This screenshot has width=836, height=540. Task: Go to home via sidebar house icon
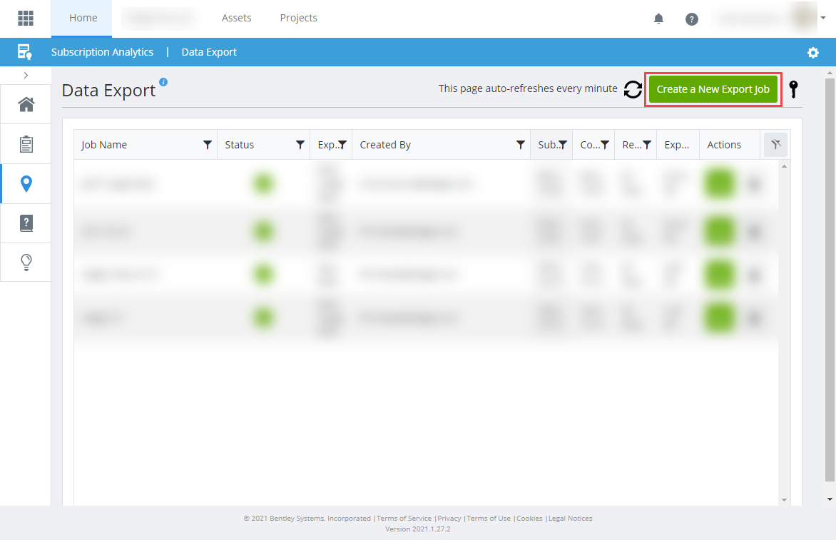(x=26, y=105)
